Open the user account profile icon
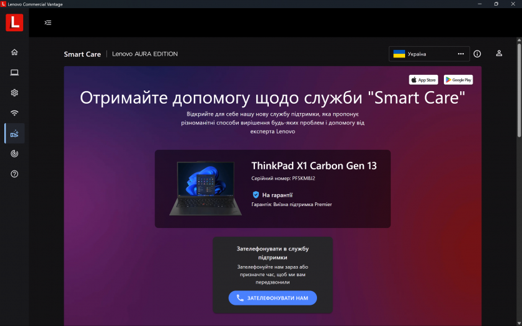522x326 pixels. point(499,54)
